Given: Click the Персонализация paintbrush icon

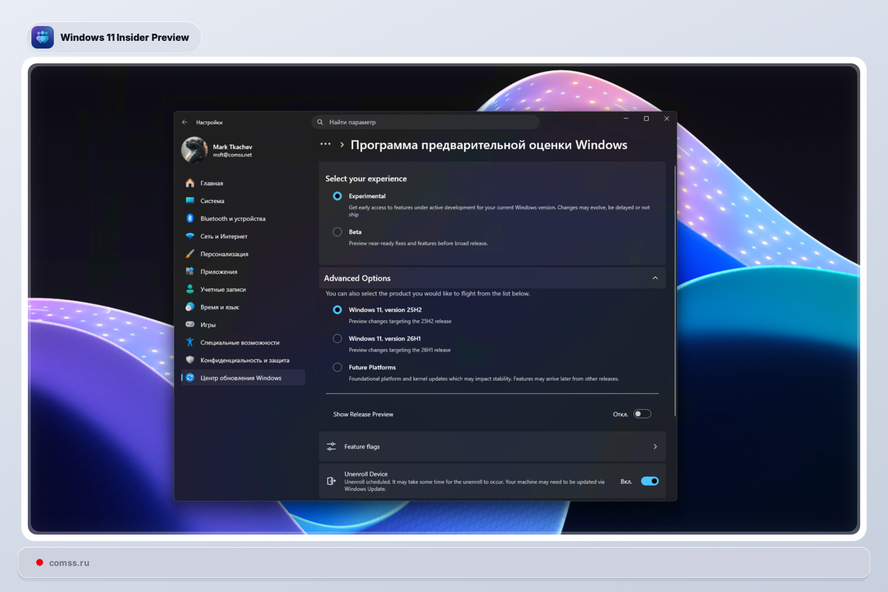Looking at the screenshot, I should pyautogui.click(x=190, y=254).
